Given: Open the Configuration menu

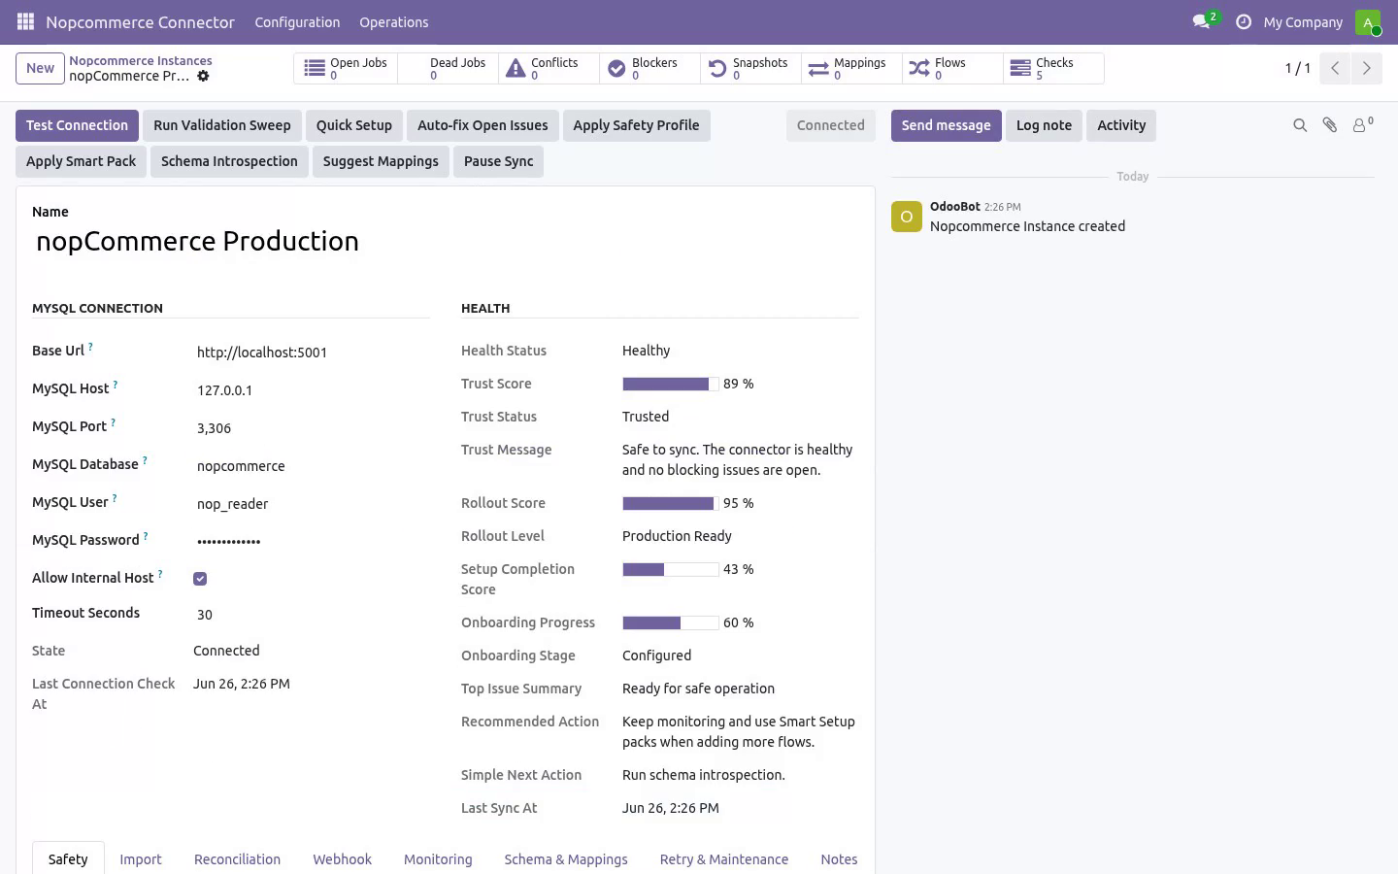Looking at the screenshot, I should click(x=297, y=21).
